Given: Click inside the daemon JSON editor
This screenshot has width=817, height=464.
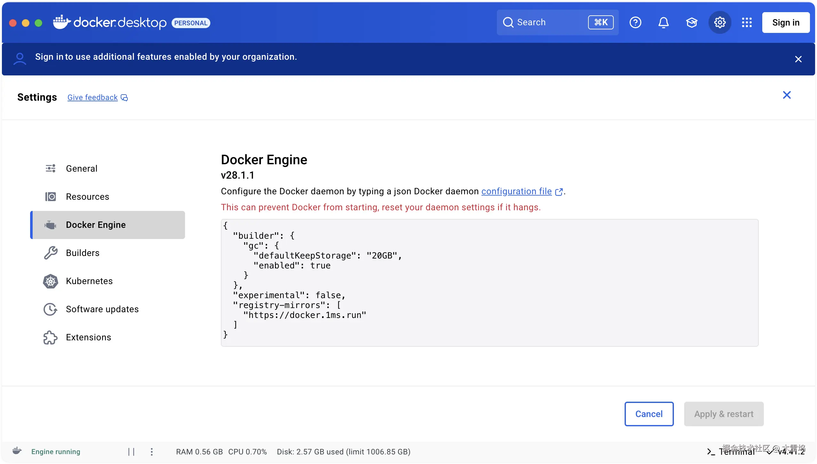Looking at the screenshot, I should (489, 282).
